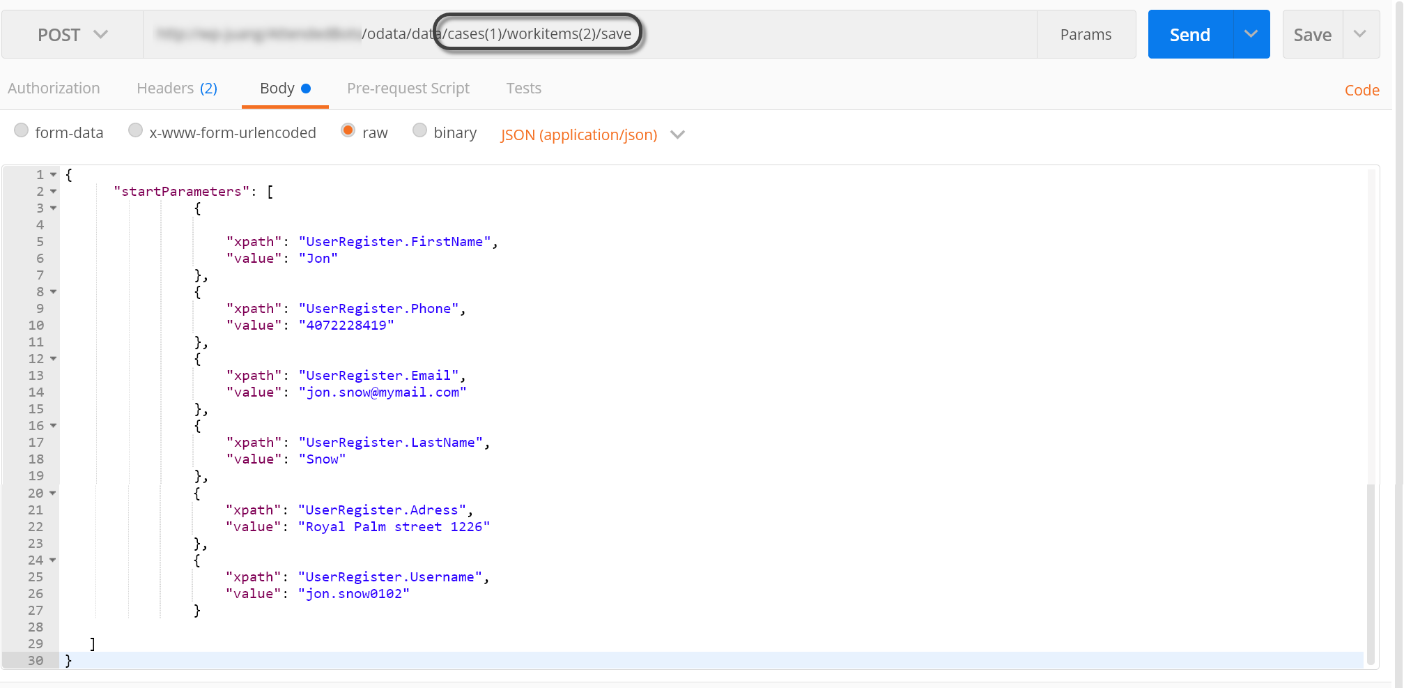Expand the Send options arrow

pyautogui.click(x=1251, y=34)
